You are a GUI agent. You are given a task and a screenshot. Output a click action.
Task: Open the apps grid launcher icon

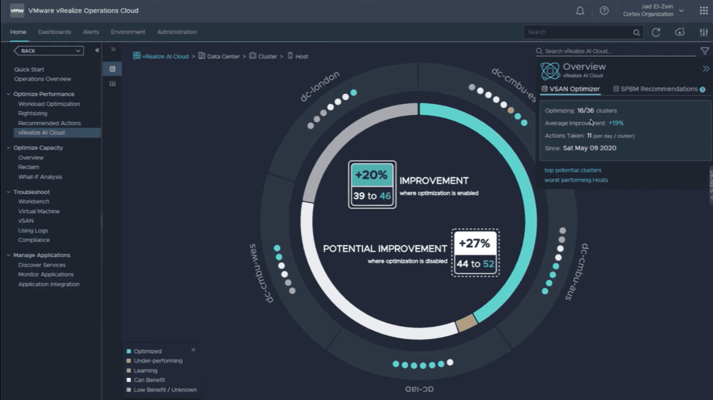click(x=704, y=11)
